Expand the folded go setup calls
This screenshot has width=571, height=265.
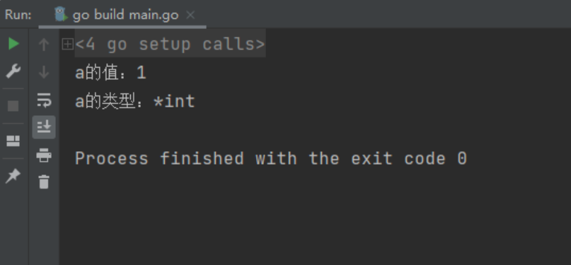pyautogui.click(x=67, y=45)
